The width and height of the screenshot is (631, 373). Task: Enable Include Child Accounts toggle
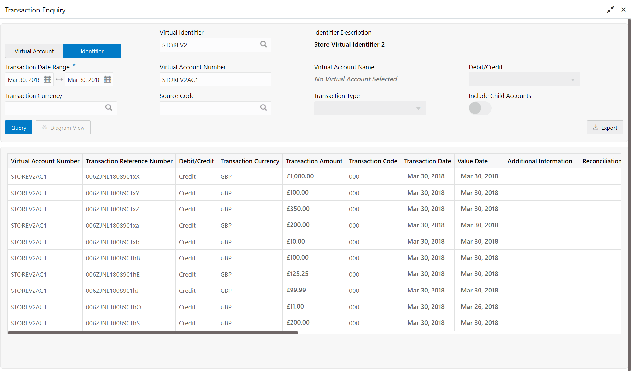(x=480, y=108)
